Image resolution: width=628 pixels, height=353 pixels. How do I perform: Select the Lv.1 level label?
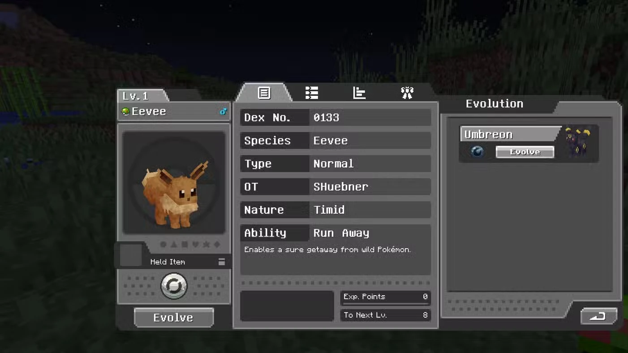(x=135, y=96)
